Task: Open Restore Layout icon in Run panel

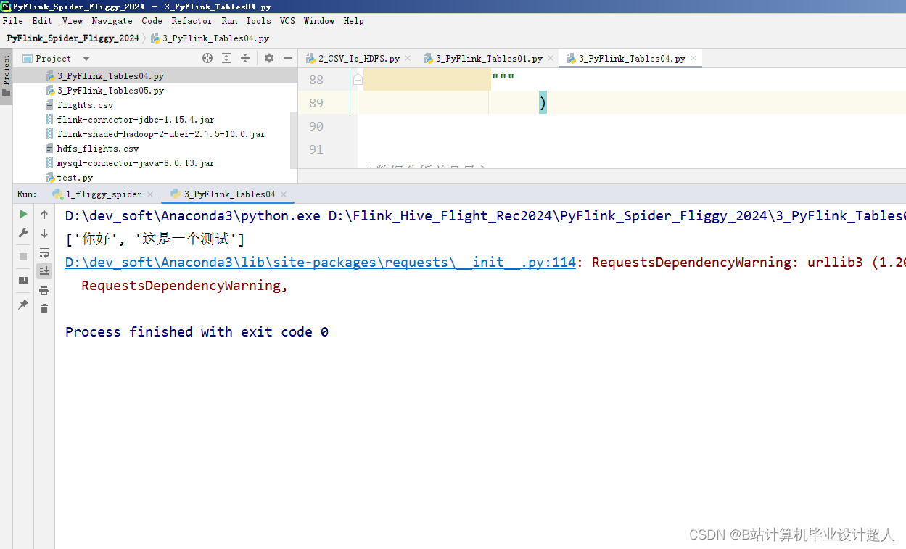Action: (x=23, y=280)
